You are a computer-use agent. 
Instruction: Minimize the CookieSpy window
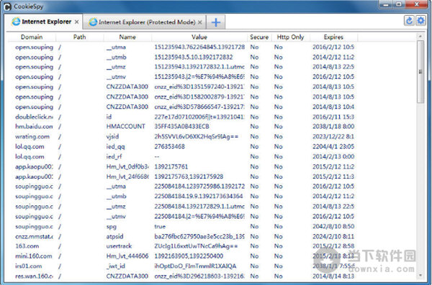pos(386,5)
